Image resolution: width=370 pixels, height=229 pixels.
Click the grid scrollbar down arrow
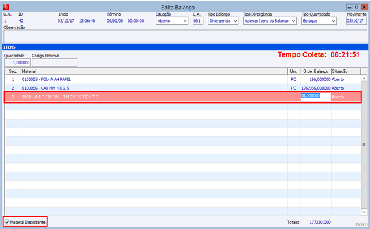pyautogui.click(x=364, y=212)
